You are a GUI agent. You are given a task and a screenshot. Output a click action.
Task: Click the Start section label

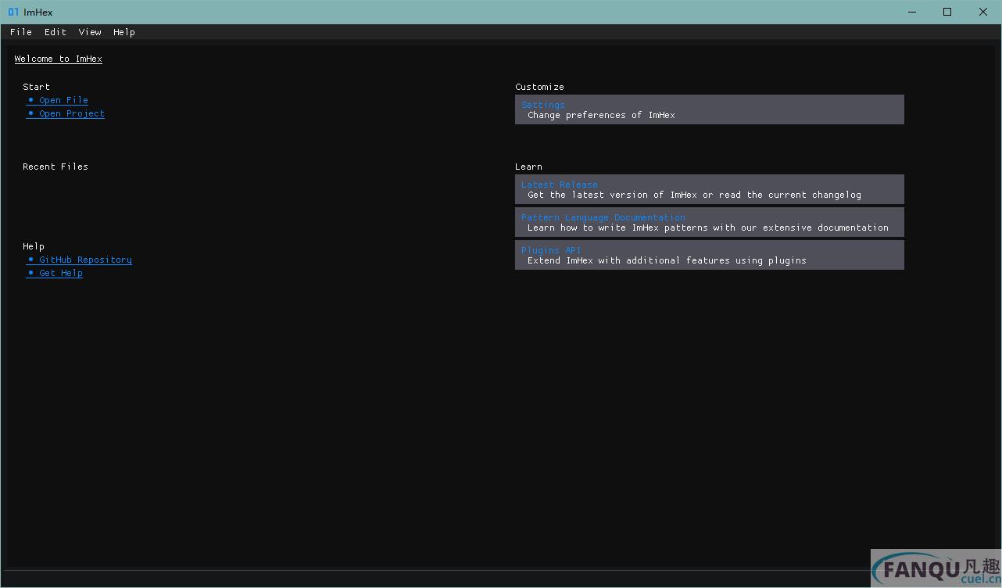click(x=36, y=87)
